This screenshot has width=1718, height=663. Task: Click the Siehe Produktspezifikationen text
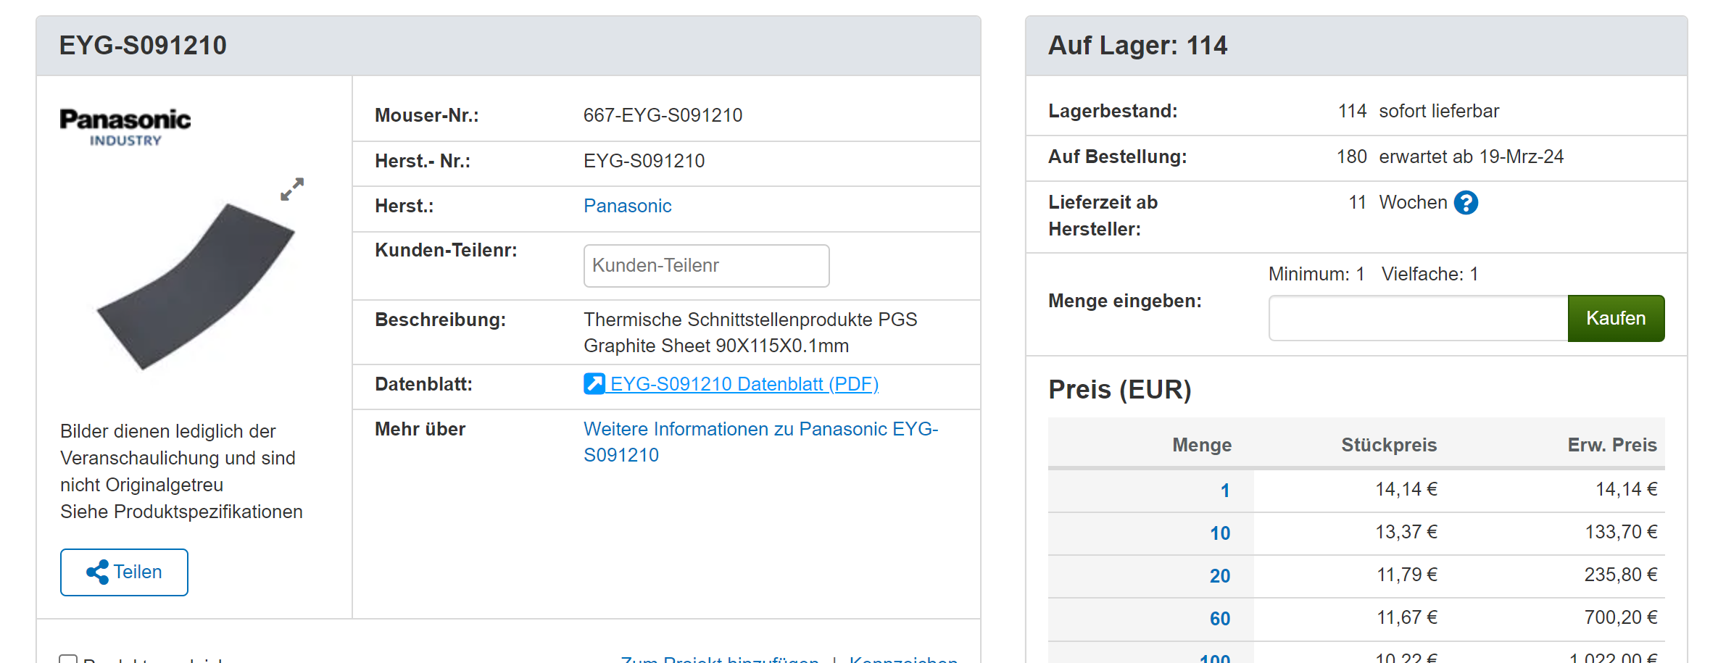click(181, 512)
